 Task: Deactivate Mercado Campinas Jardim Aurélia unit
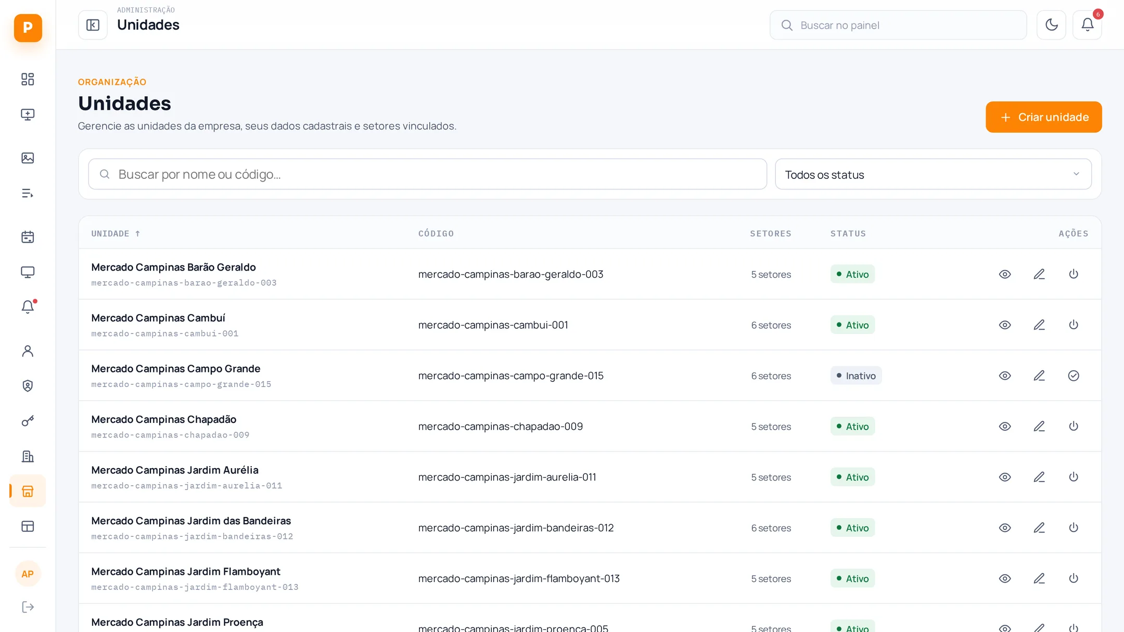(x=1074, y=477)
